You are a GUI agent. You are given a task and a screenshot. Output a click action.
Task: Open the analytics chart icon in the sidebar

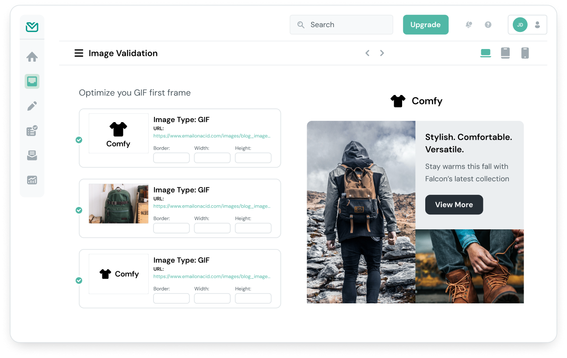pyautogui.click(x=32, y=180)
